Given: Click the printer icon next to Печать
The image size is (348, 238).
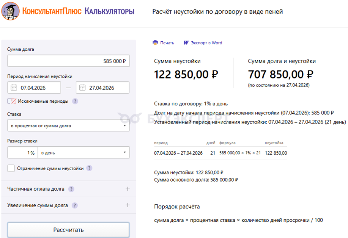Looking at the screenshot, I should (x=155, y=43).
